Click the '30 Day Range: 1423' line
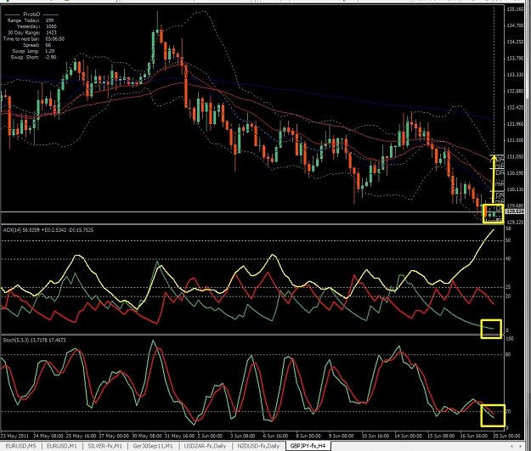 tap(31, 33)
